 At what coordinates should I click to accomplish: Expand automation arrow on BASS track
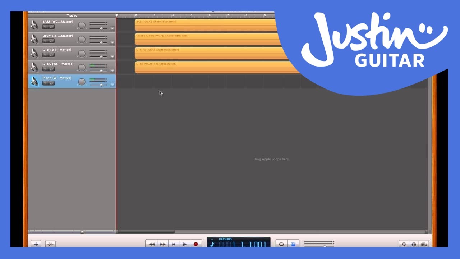[112, 28]
